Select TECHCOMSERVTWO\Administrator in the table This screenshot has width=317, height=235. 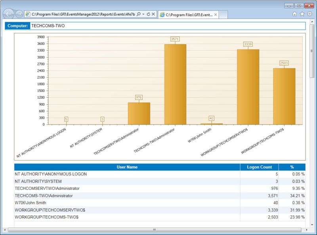pyautogui.click(x=47, y=188)
